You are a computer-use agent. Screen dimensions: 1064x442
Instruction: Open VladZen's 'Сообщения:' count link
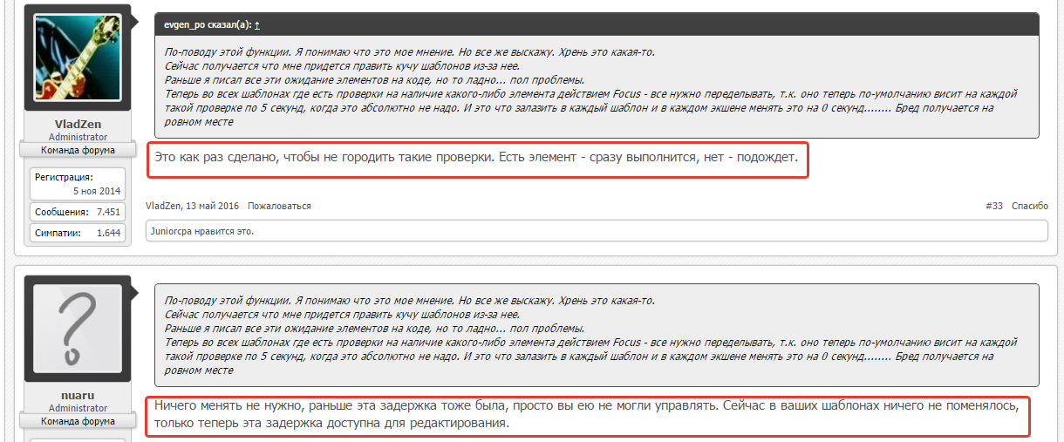point(61,212)
